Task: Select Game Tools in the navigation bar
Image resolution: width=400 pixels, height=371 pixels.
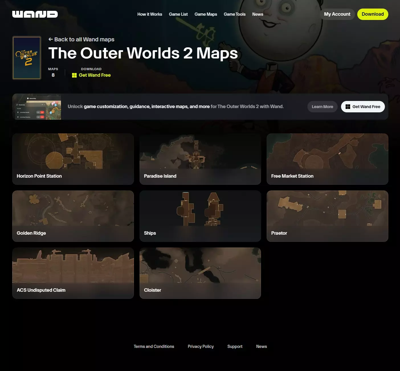Action: click(234, 14)
